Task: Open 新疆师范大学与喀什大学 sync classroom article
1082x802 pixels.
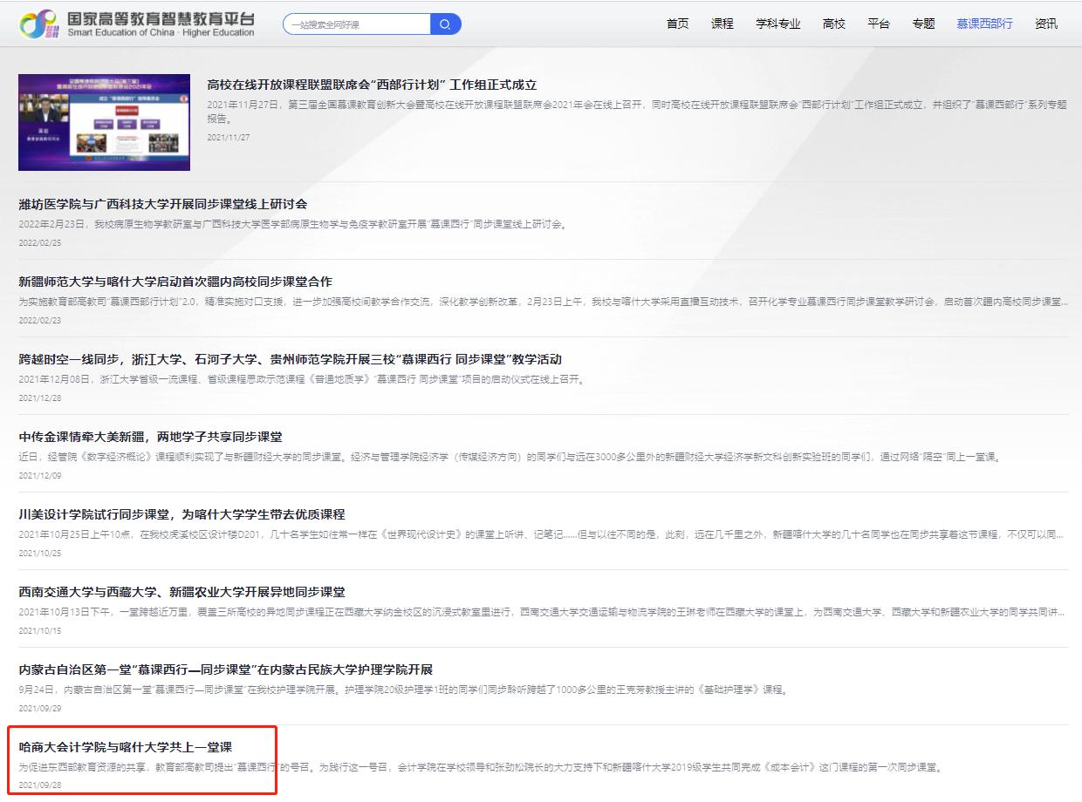Action: point(175,282)
